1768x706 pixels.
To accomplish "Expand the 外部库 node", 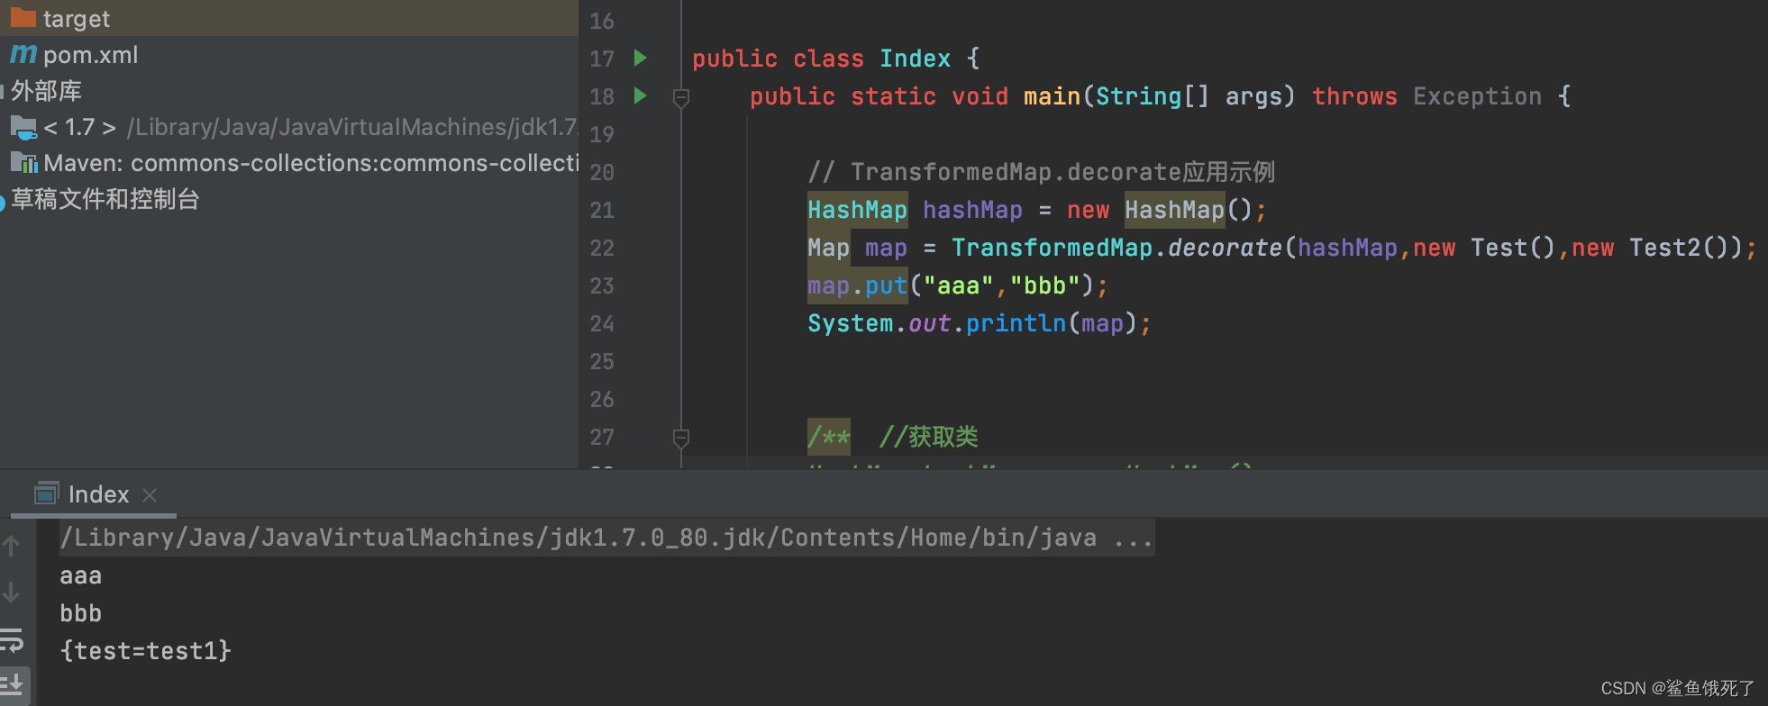I will [x=46, y=91].
